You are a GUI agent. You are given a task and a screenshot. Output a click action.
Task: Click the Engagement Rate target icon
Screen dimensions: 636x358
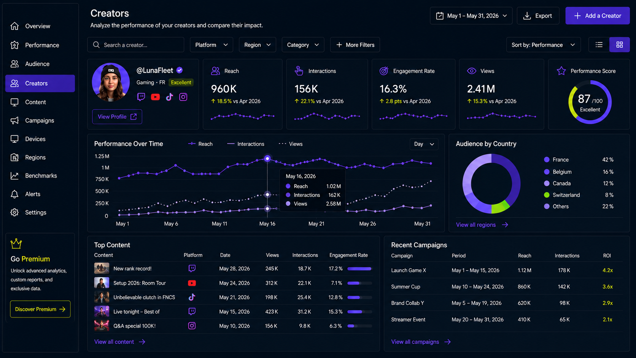[384, 71]
